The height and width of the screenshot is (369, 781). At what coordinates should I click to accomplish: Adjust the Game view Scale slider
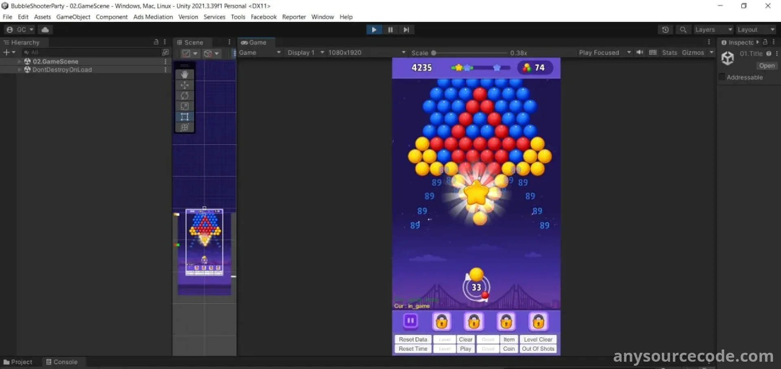[x=434, y=53]
